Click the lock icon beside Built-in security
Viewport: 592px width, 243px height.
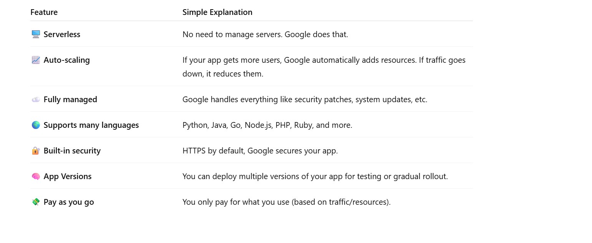coord(36,151)
